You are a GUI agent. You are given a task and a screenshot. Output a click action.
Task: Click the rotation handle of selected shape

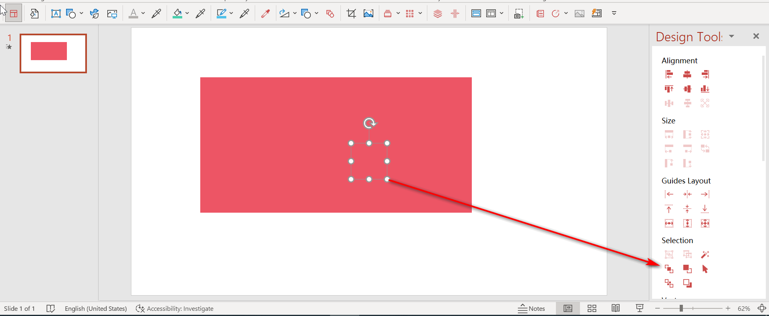369,123
